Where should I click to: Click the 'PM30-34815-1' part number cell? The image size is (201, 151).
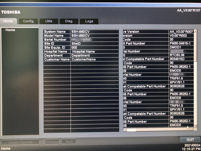181,43
